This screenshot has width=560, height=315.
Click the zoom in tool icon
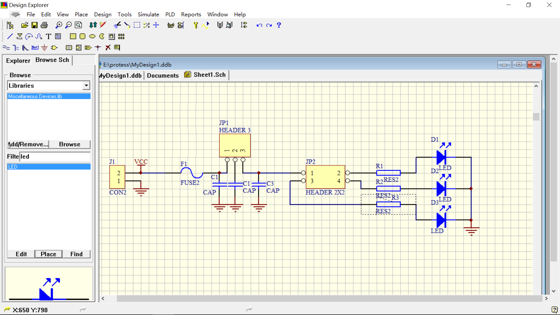(x=59, y=25)
